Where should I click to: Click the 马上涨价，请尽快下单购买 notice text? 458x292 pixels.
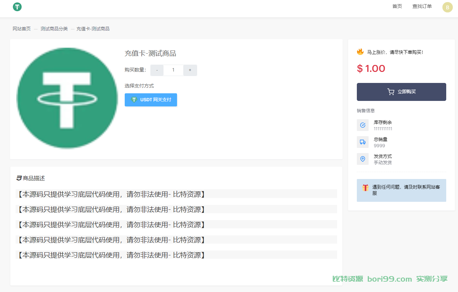pyautogui.click(x=395, y=52)
